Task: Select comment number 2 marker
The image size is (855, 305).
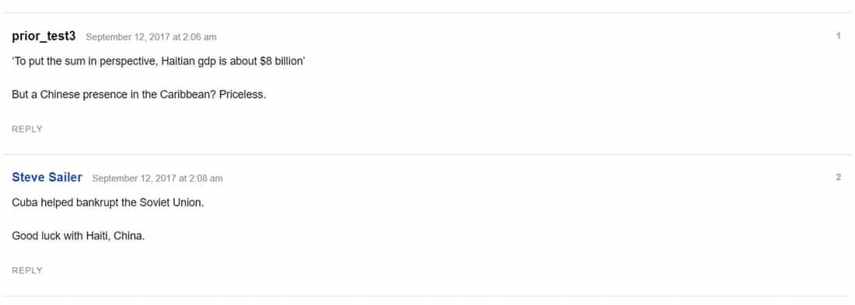Action: pyautogui.click(x=839, y=177)
